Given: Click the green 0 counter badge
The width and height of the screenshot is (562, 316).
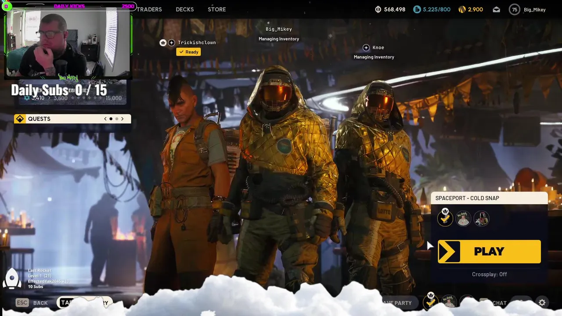Looking at the screenshot, I should pyautogui.click(x=7, y=6).
